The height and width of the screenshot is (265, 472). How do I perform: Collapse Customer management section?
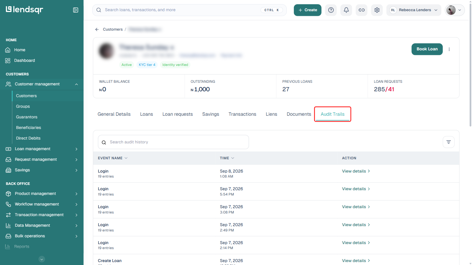pos(76,84)
